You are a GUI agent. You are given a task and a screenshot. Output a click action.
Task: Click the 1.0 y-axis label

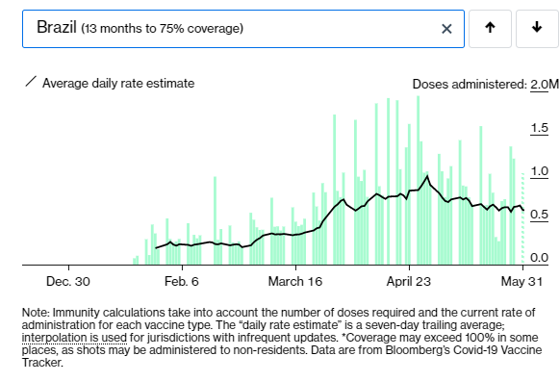539,171
